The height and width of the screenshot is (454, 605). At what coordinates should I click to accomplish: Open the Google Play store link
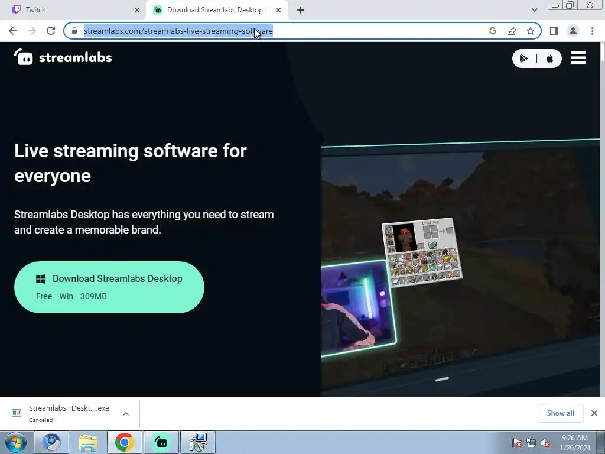[524, 59]
